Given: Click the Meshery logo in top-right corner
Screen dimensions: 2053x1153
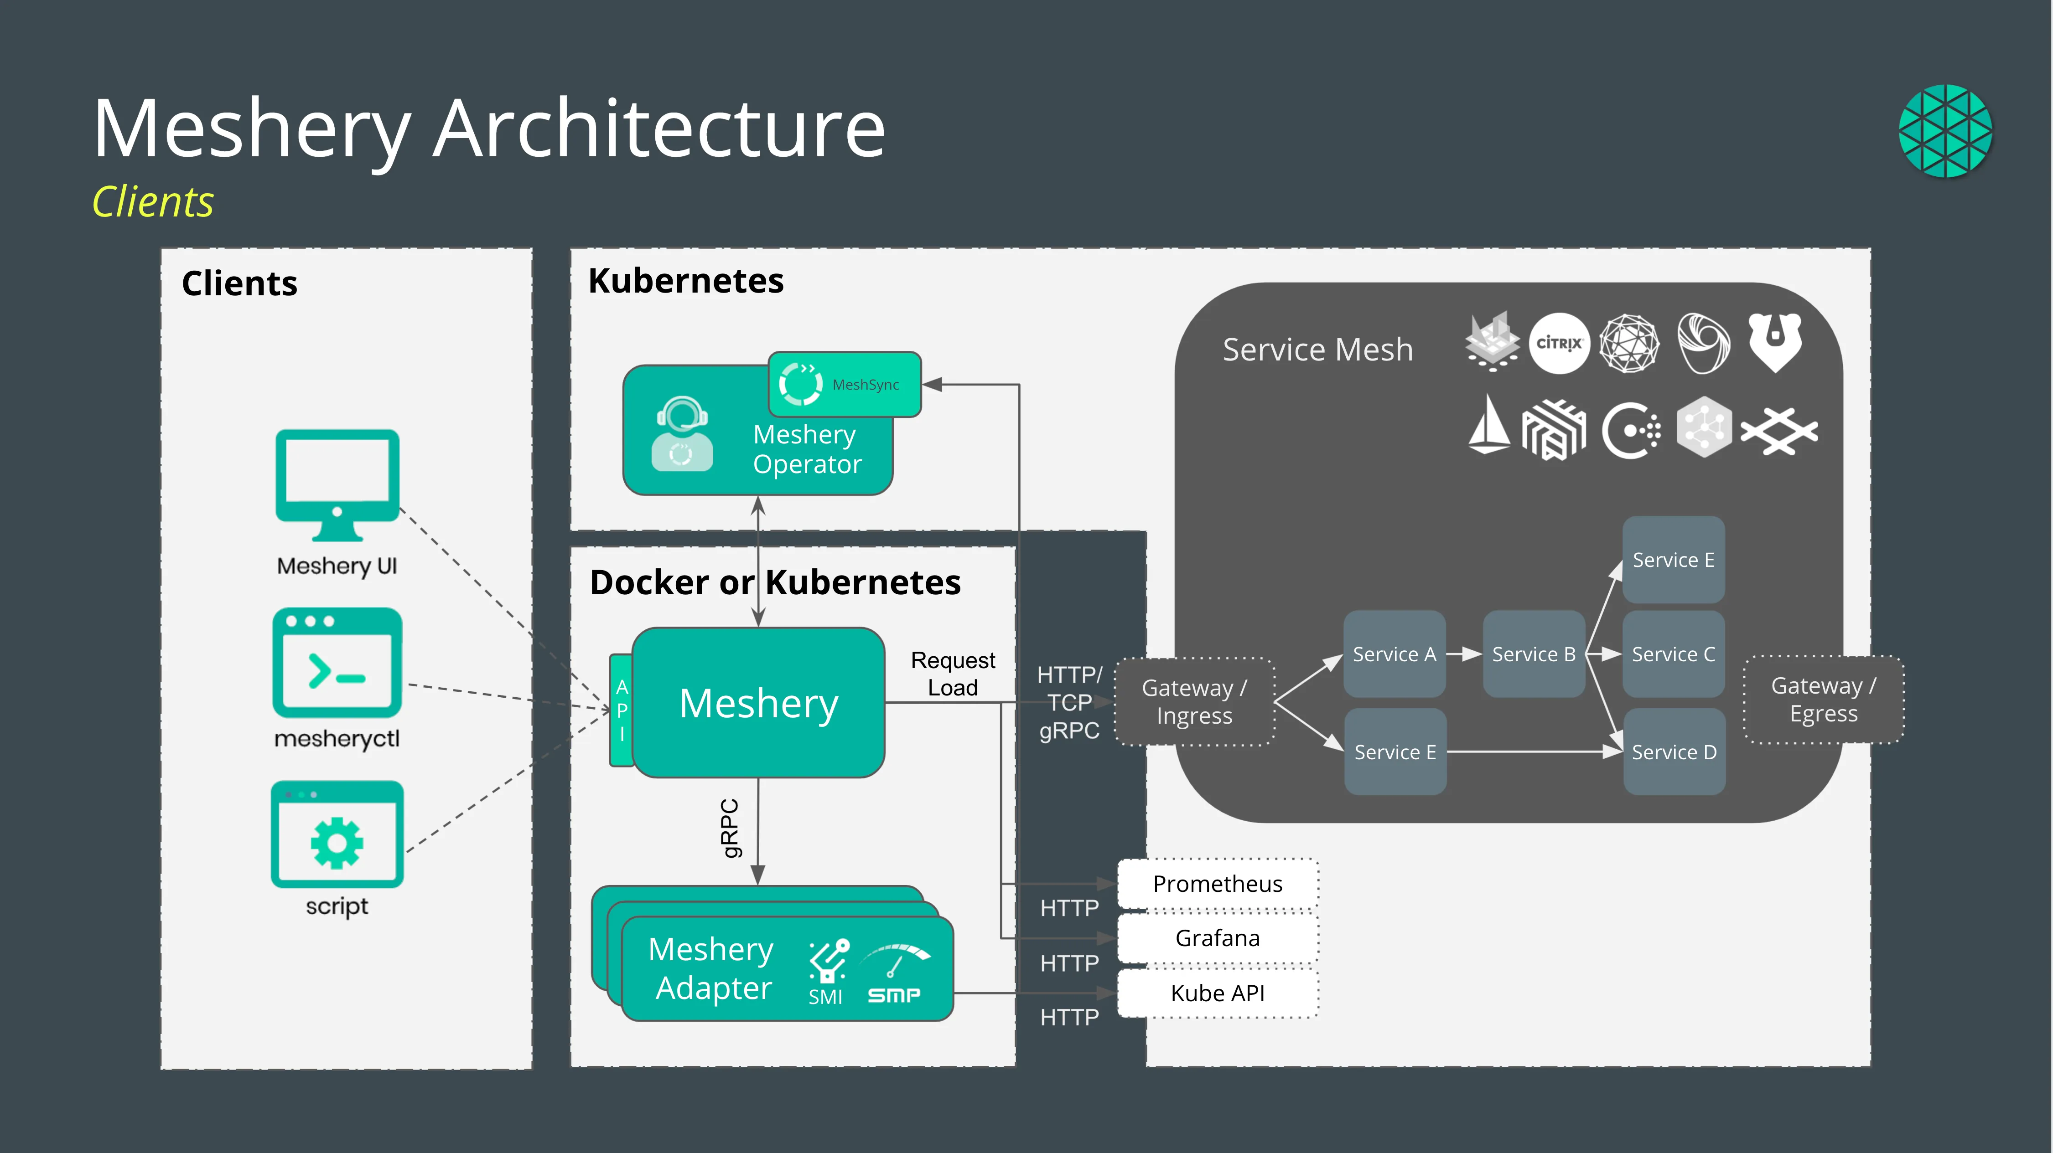Looking at the screenshot, I should point(1944,131).
